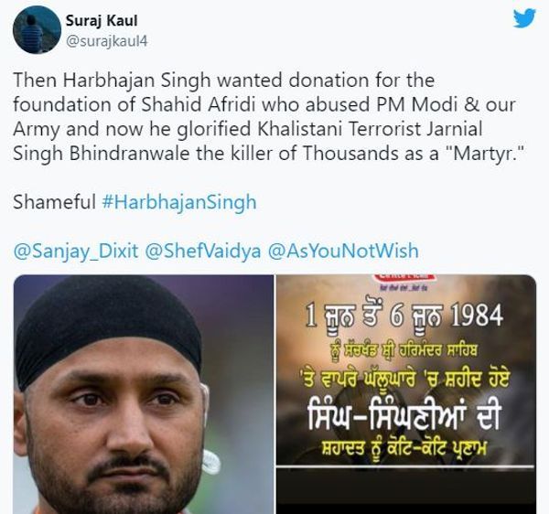This screenshot has width=549, height=514.
Task: Click the tweet's first line mentioning donation
Action: point(224,80)
